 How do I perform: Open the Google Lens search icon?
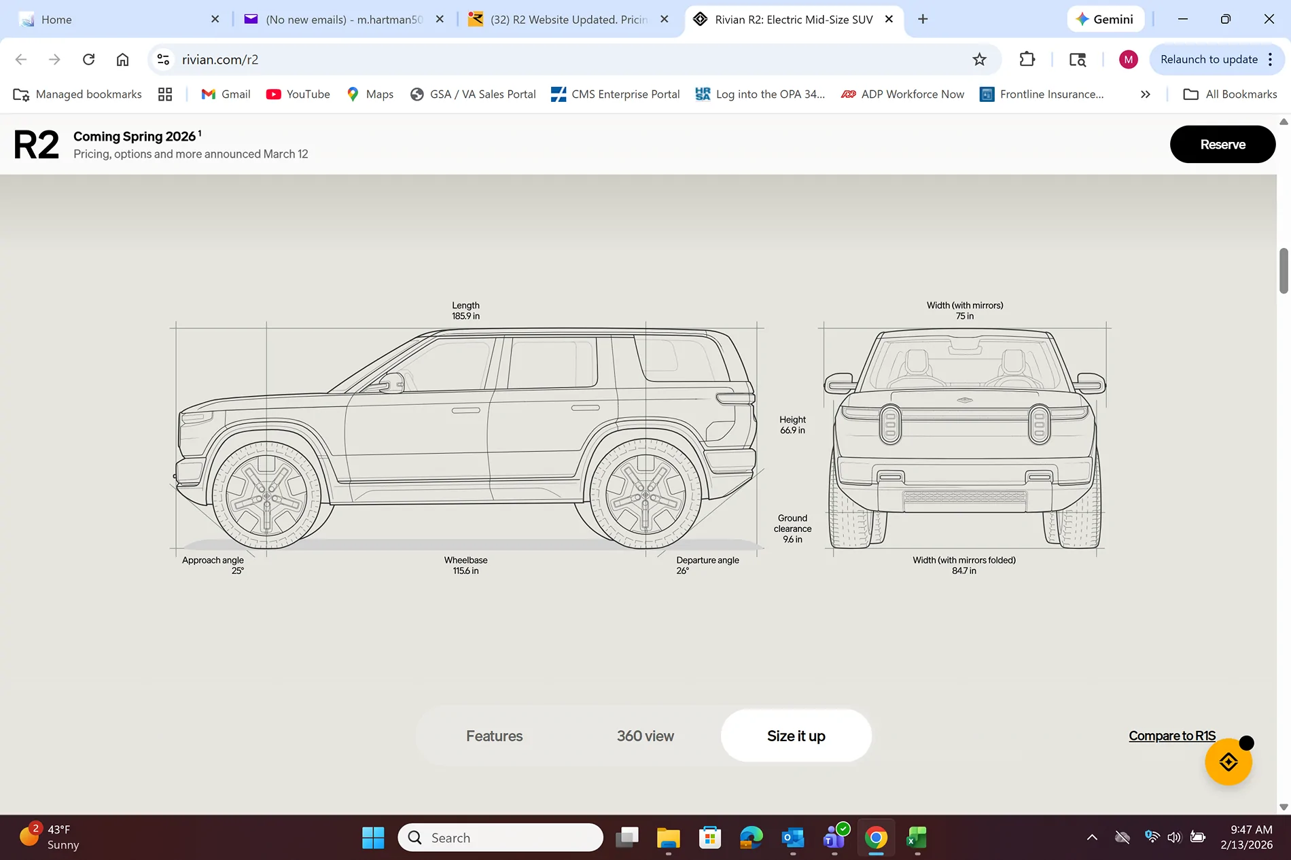tap(1078, 59)
